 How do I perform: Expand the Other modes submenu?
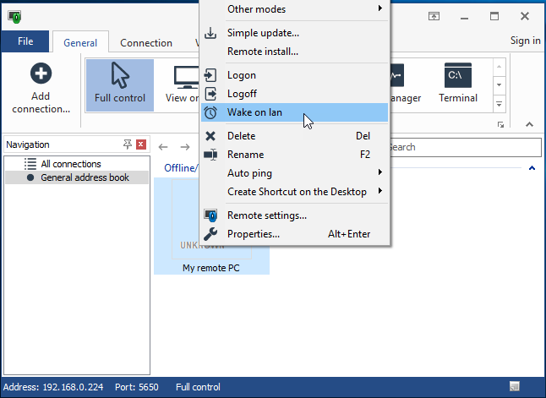point(256,9)
